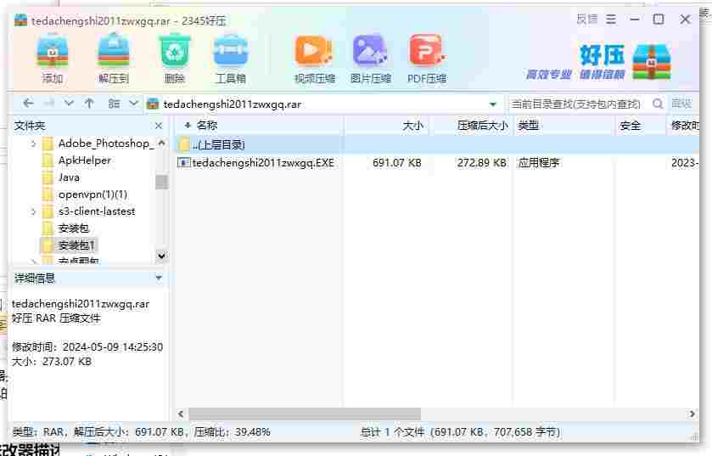Viewport: 712px width, 456px height.
Task: Open the 工具箱 (Toolbox) icon
Action: point(231,59)
